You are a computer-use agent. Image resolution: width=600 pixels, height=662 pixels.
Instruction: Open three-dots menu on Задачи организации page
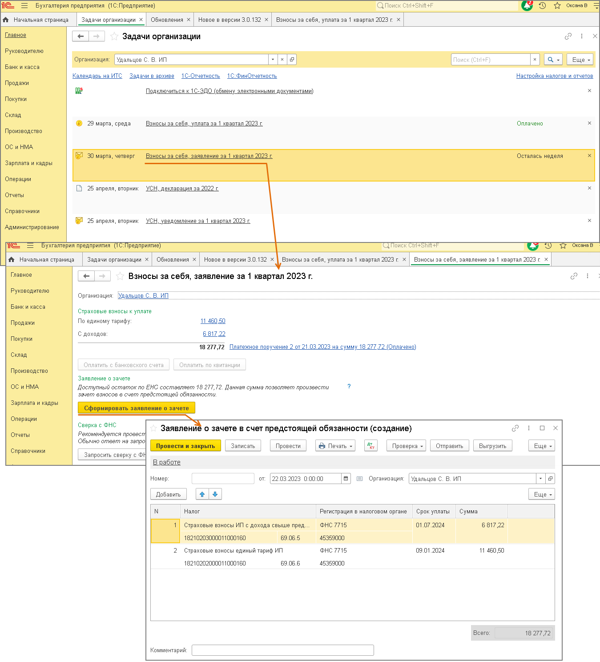pyautogui.click(x=582, y=36)
